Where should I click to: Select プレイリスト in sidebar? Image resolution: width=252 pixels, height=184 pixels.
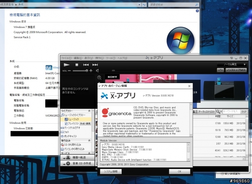[x=72, y=124]
